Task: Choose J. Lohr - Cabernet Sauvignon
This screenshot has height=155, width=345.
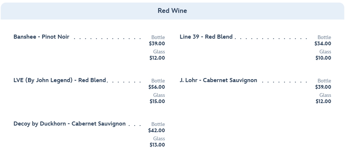Action: click(x=218, y=80)
